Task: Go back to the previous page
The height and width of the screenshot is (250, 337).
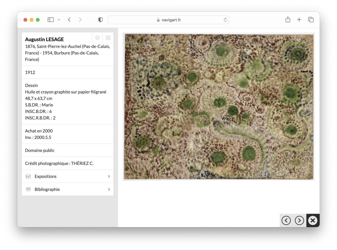Action: click(x=69, y=20)
